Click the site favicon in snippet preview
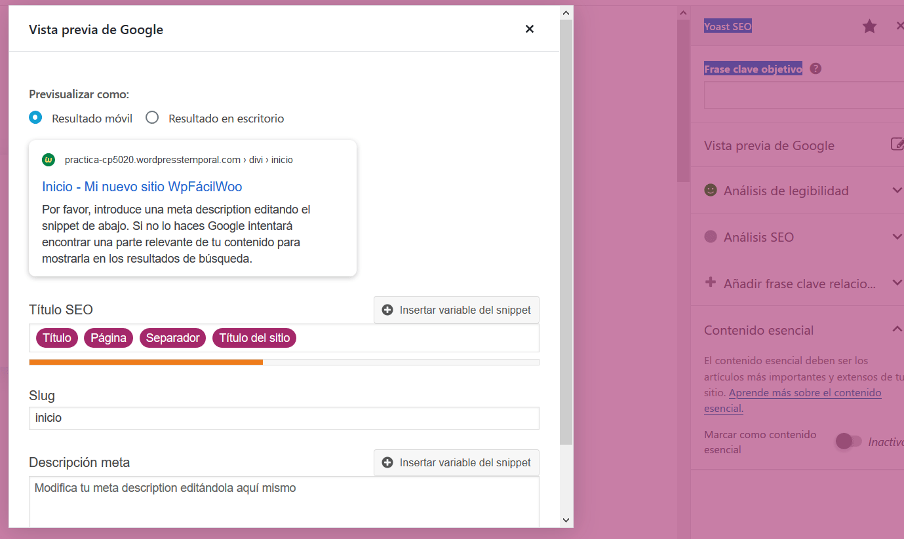Viewport: 904px width, 539px height. (49, 160)
